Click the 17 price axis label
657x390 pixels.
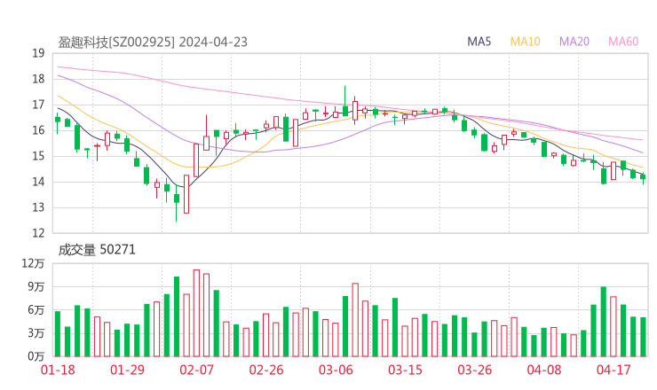38,105
